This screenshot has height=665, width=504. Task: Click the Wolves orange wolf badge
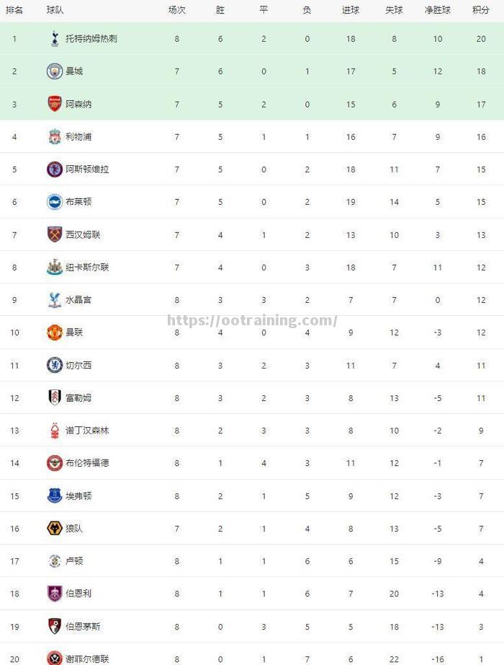tap(54, 529)
